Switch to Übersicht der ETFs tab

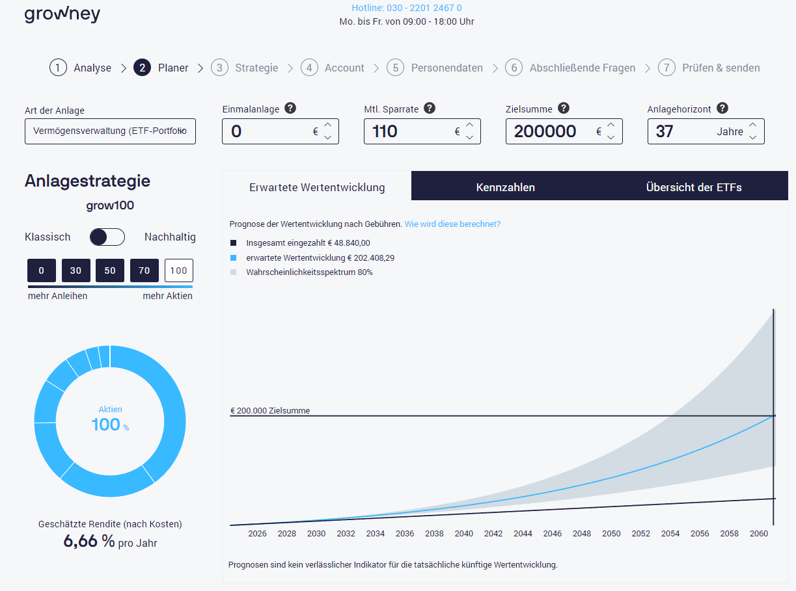click(x=693, y=187)
